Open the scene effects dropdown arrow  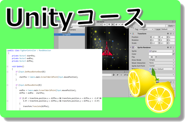119,25
